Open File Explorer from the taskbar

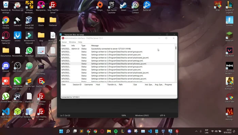pyautogui.click(x=109, y=131)
